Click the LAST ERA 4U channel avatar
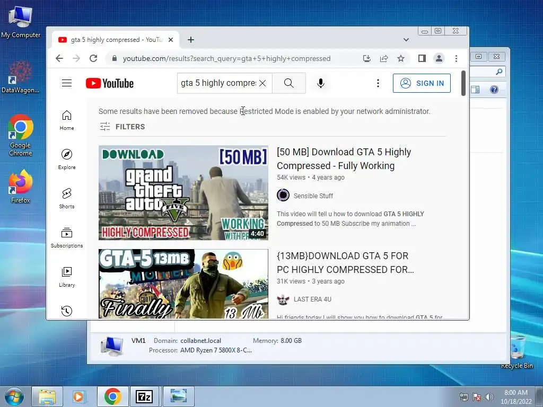The height and width of the screenshot is (407, 543). [283, 299]
